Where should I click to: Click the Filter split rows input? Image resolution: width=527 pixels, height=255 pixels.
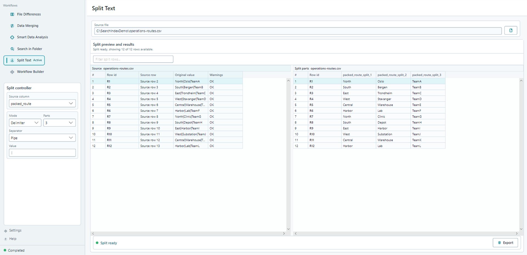pos(133,59)
